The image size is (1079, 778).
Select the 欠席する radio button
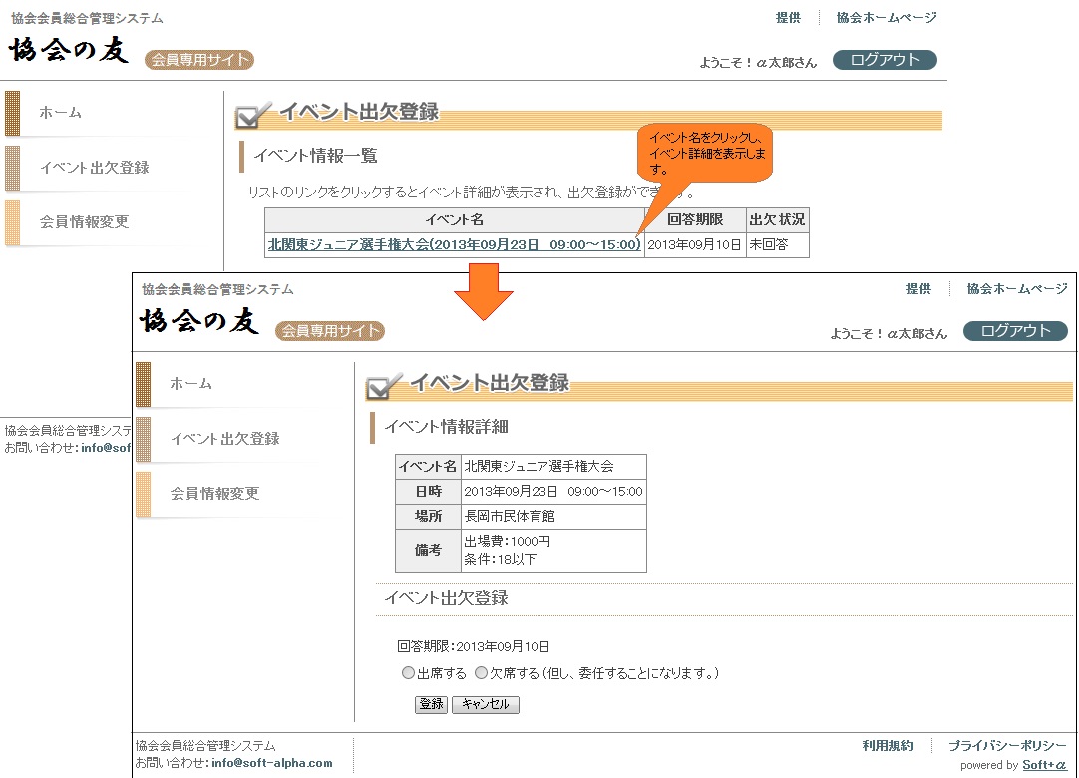(481, 673)
